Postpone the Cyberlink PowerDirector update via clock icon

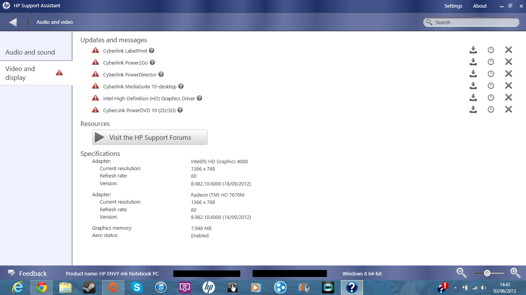[x=491, y=74]
